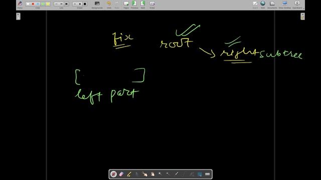321x180 pixels.
Task: Go to the Previous page
Action: (134, 4)
